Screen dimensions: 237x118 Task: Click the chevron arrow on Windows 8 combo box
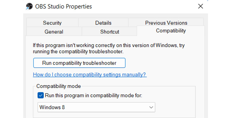tap(151, 107)
